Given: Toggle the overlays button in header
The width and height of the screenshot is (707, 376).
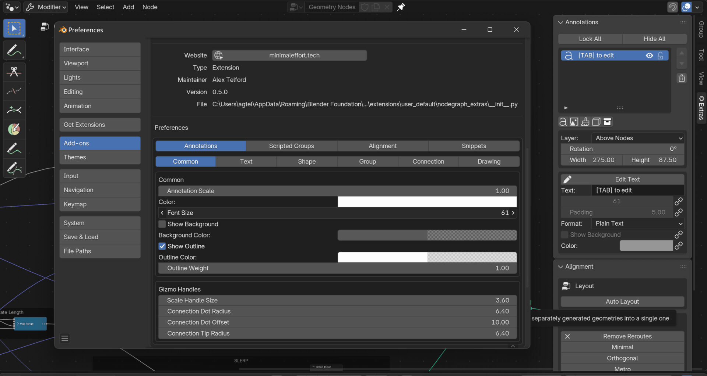Looking at the screenshot, I should pos(687,7).
